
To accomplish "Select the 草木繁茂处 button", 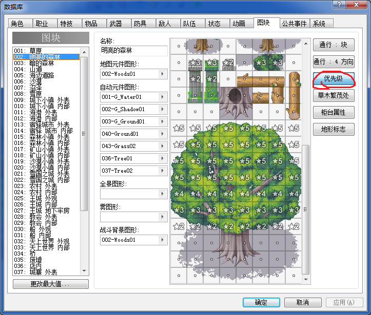I will [334, 96].
